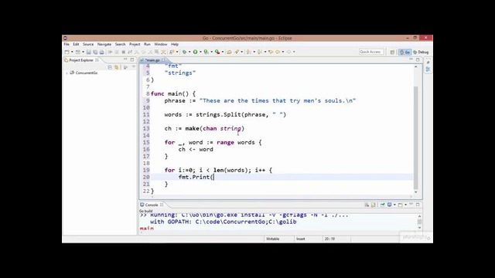Maximize the editor area
This screenshot has height=278, width=495.
(x=418, y=59)
